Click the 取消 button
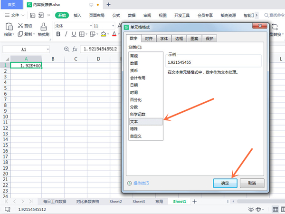Viewport: 285px width, 214px height. coord(252,183)
